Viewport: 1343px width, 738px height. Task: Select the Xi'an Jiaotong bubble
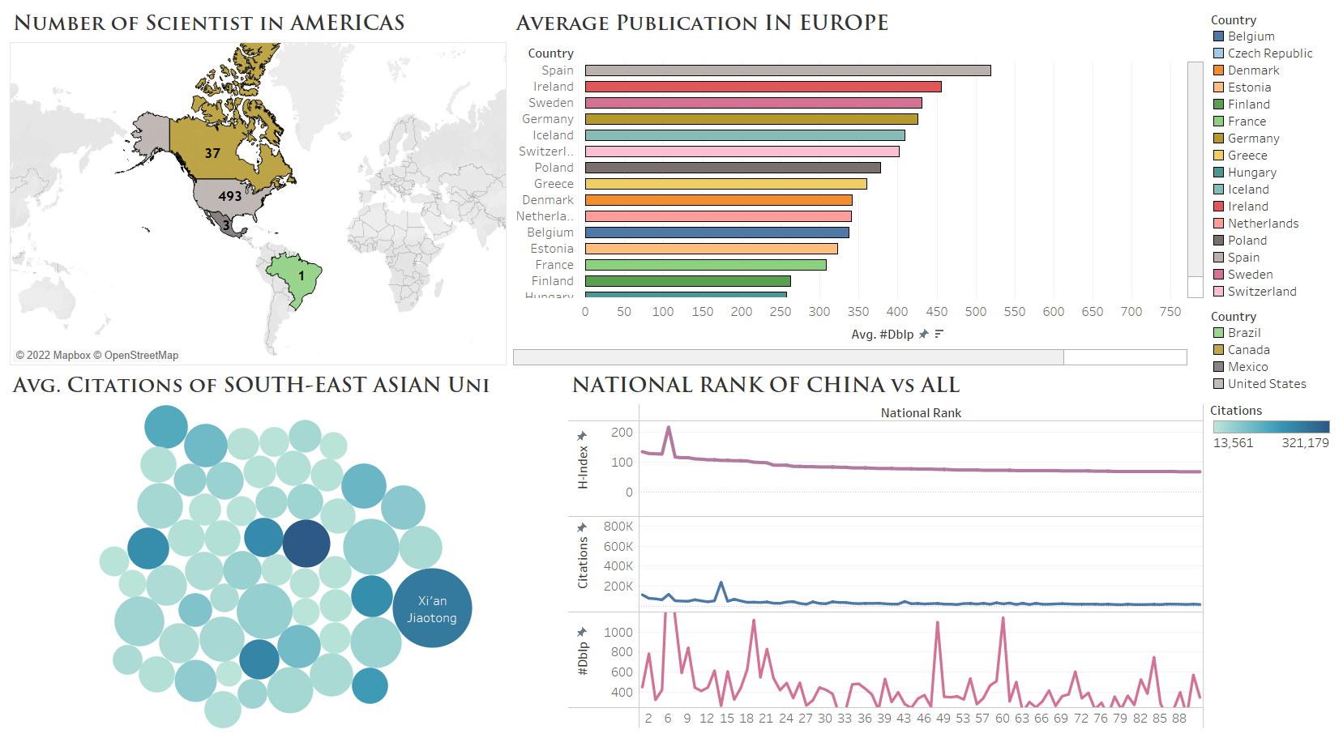click(432, 608)
